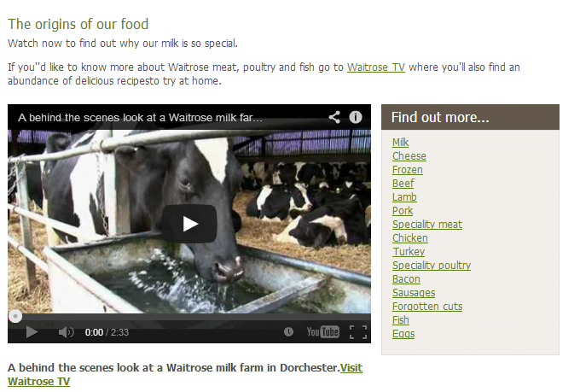The image size is (580, 392).
Task: Open the video info icon
Action: click(x=356, y=118)
